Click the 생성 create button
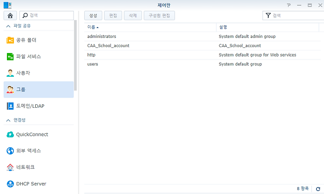324x194 pixels. [93, 16]
